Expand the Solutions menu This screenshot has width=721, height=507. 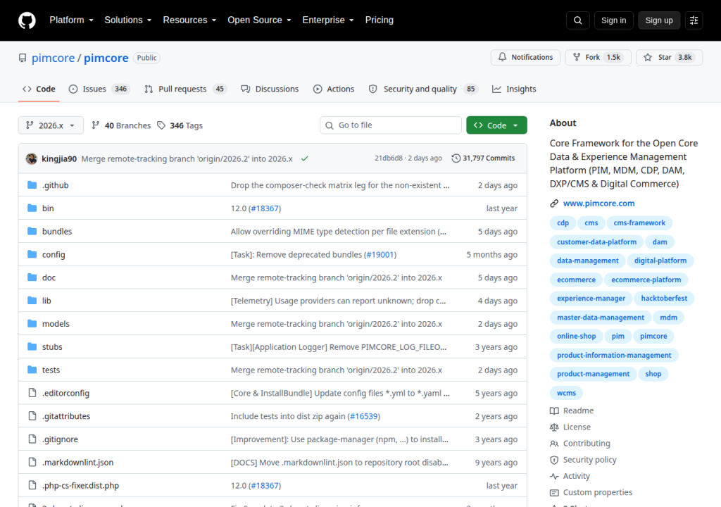[x=128, y=20]
